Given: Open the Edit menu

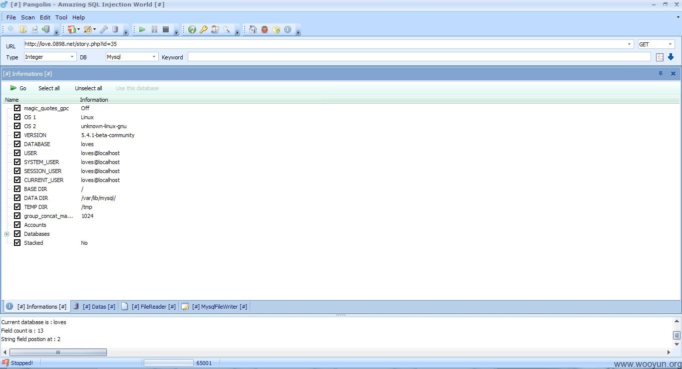Looking at the screenshot, I should (45, 17).
